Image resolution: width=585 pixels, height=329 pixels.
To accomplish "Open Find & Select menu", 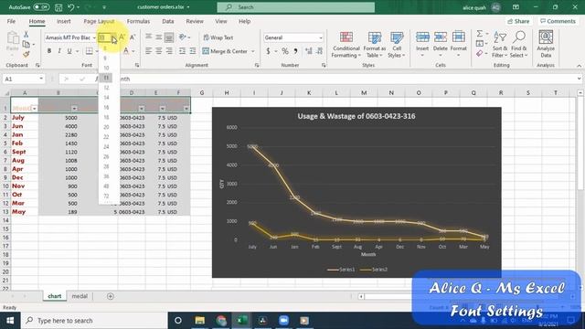I will pos(518,45).
